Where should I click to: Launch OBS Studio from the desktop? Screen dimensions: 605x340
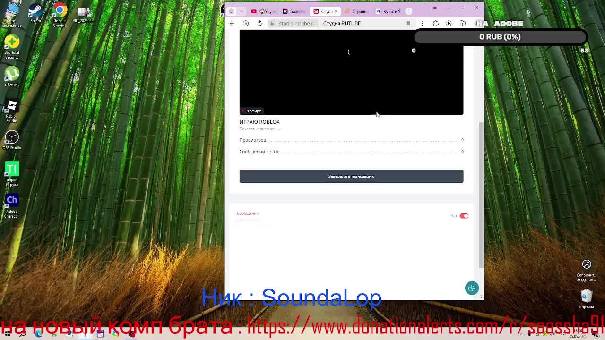[12, 140]
